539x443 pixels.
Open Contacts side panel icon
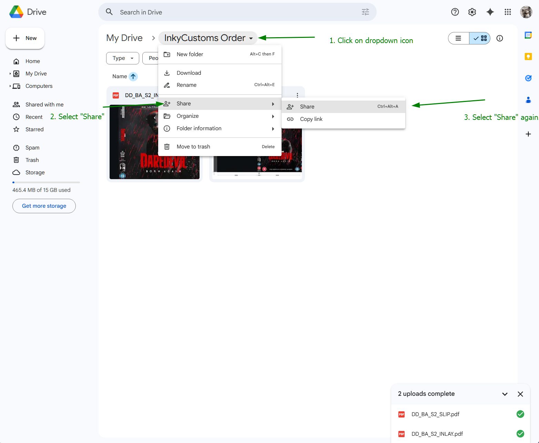(x=528, y=100)
